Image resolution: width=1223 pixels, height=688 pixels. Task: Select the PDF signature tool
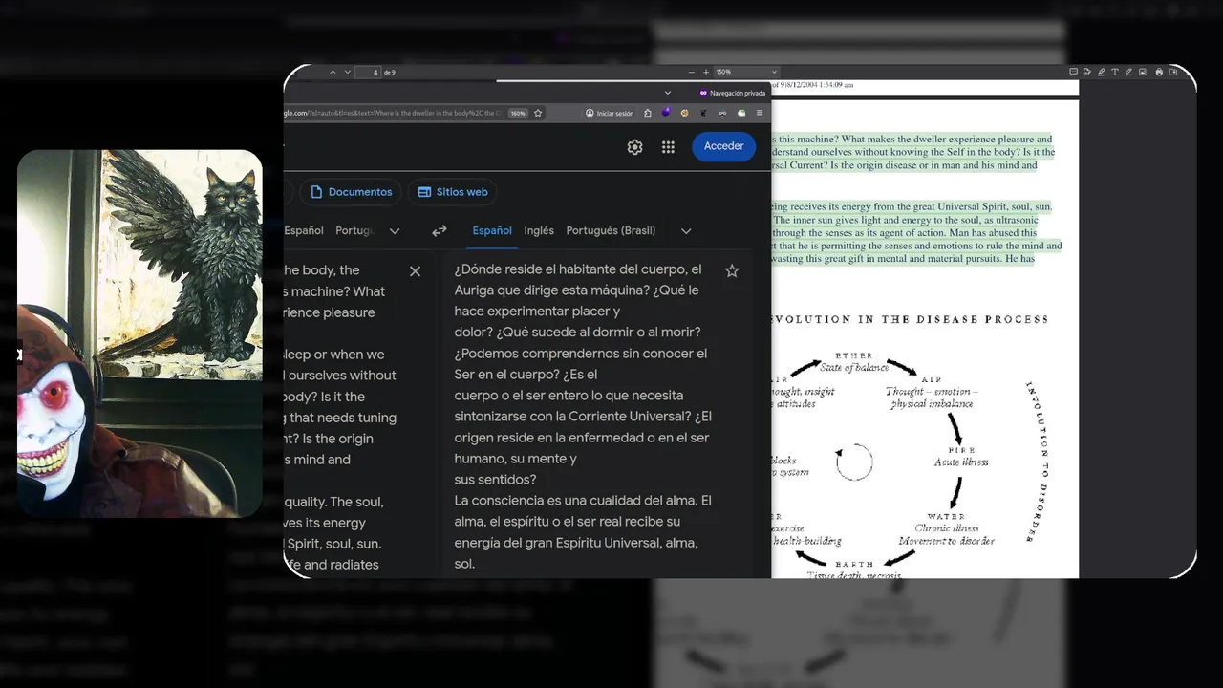(1087, 72)
